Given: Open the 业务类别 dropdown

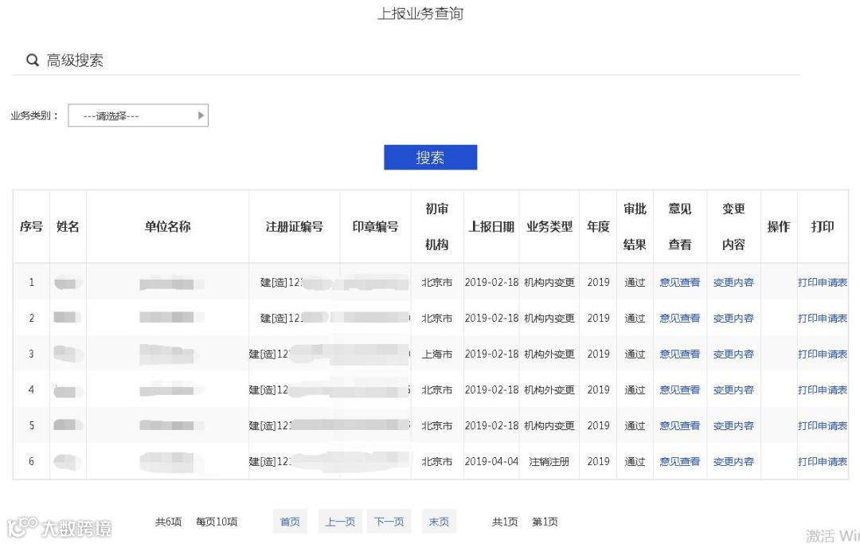Looking at the screenshot, I should (139, 115).
